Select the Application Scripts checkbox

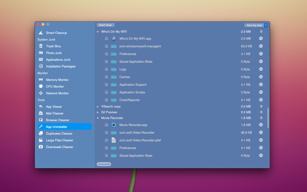[106, 92]
